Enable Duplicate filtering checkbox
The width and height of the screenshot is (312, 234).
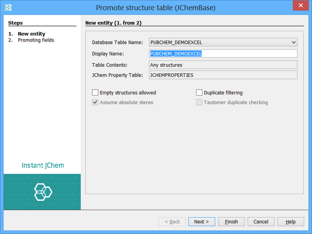point(199,93)
